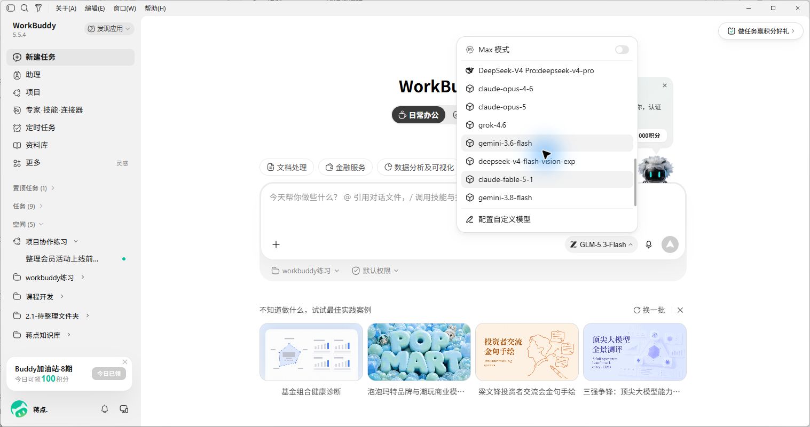Open the 基金组合健康诊断 case thumbnail
The width and height of the screenshot is (810, 427).
(x=311, y=352)
